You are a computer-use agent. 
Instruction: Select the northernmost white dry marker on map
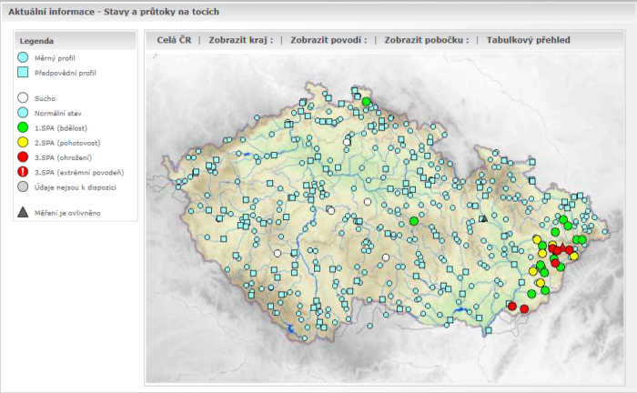[347, 142]
